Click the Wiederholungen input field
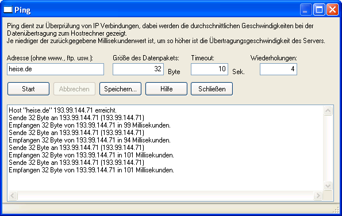Screen dimensions: 342x216 tap(278, 70)
